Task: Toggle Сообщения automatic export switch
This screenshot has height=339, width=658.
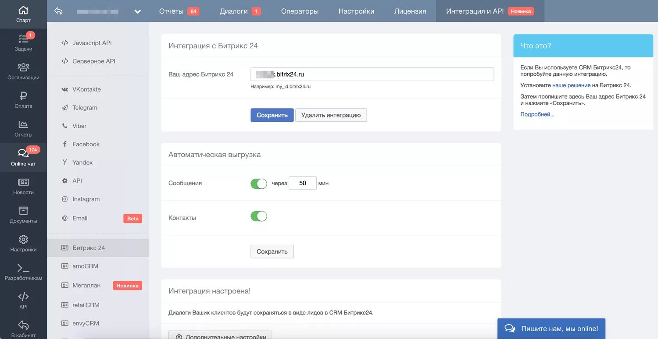Action: 259,184
